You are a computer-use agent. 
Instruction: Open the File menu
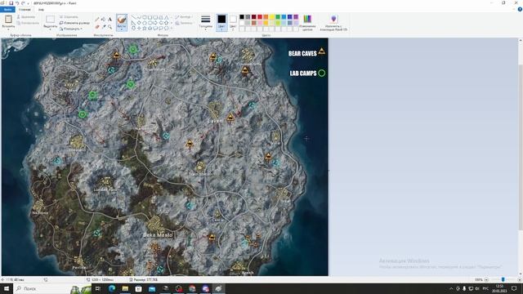[7, 10]
